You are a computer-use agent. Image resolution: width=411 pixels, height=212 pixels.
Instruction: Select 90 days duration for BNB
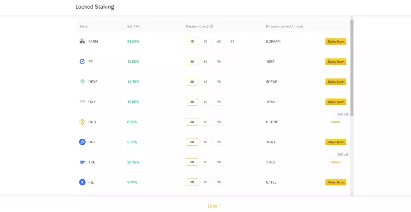[219, 122]
